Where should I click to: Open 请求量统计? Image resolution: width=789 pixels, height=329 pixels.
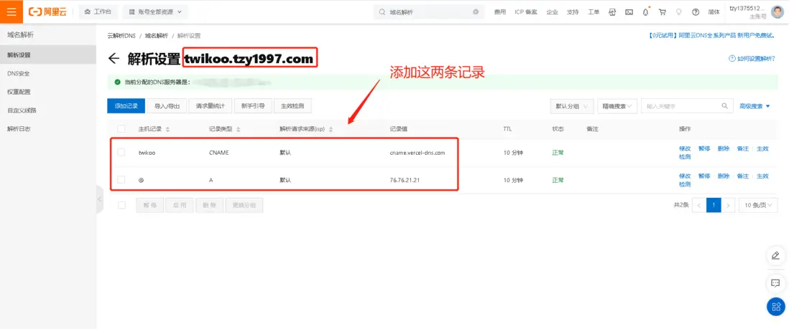point(211,106)
